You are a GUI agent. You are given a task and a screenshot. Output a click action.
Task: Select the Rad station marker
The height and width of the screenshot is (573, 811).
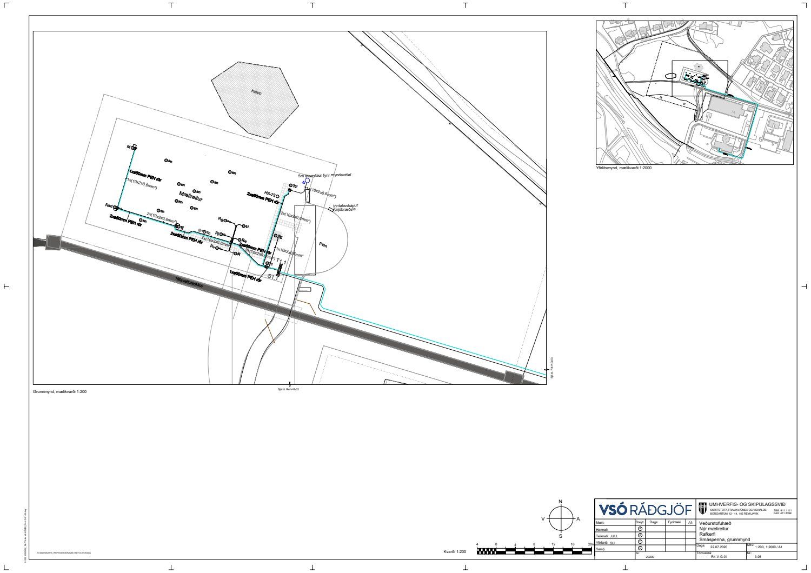pos(115,207)
